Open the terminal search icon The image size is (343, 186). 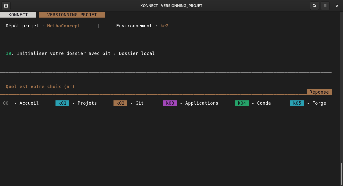point(314,6)
